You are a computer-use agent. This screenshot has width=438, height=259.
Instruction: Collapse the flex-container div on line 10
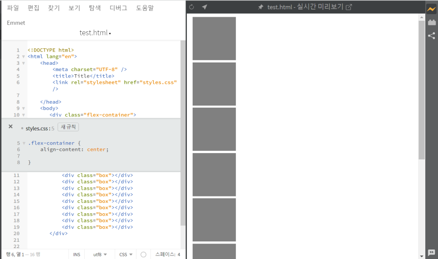(x=24, y=115)
